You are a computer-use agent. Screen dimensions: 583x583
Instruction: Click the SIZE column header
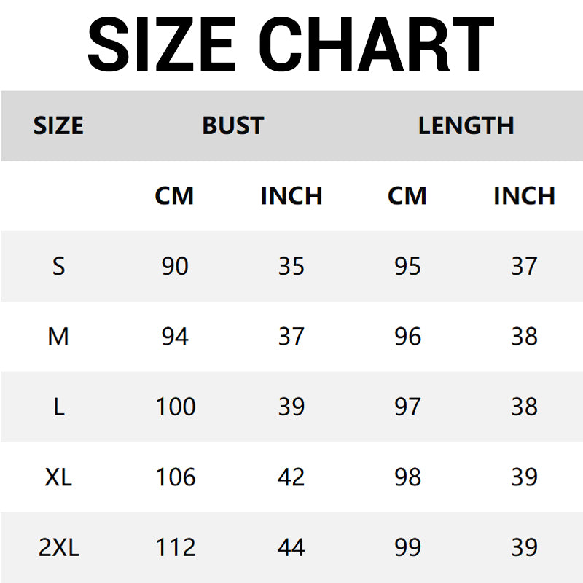58,125
